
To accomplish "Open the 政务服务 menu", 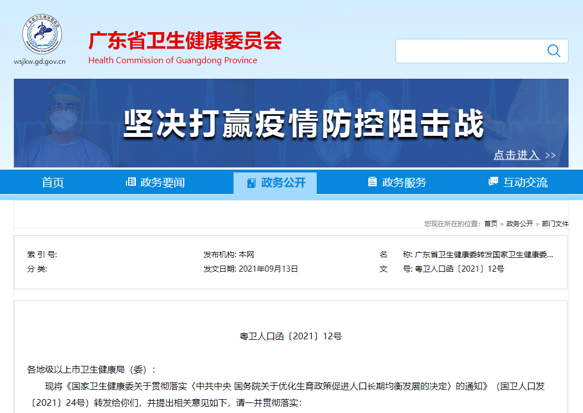I will coord(396,181).
